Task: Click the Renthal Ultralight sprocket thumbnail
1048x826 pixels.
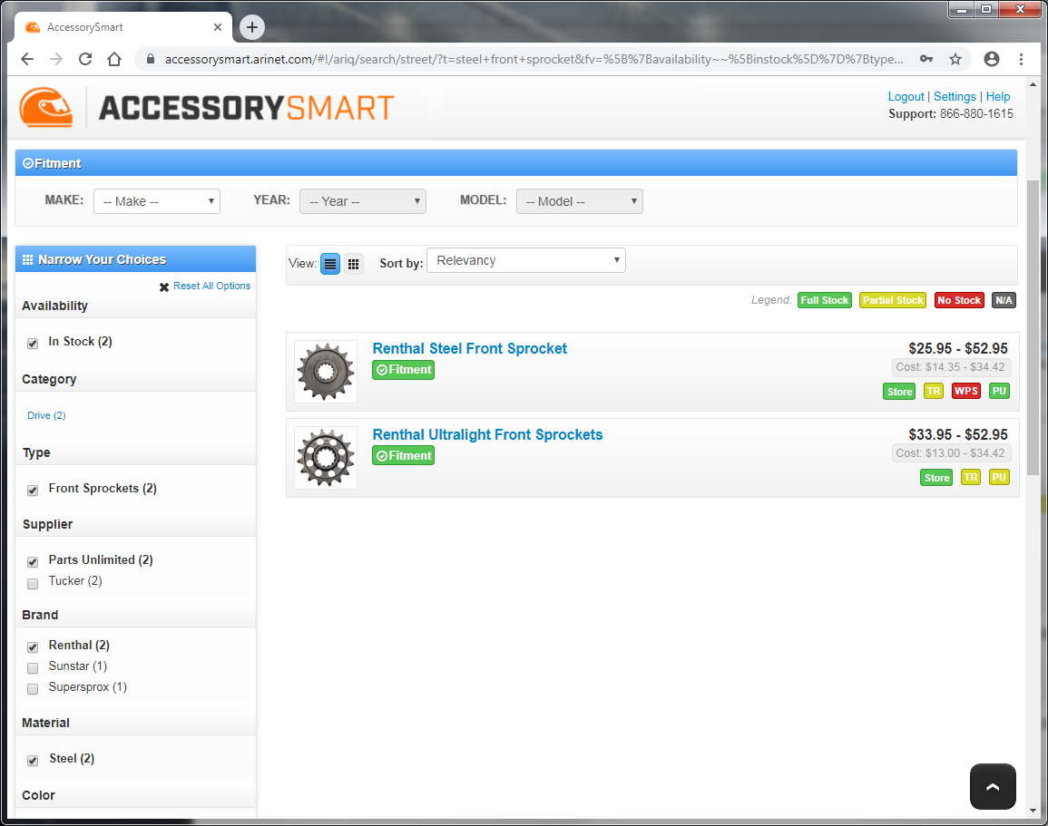Action: (x=325, y=459)
